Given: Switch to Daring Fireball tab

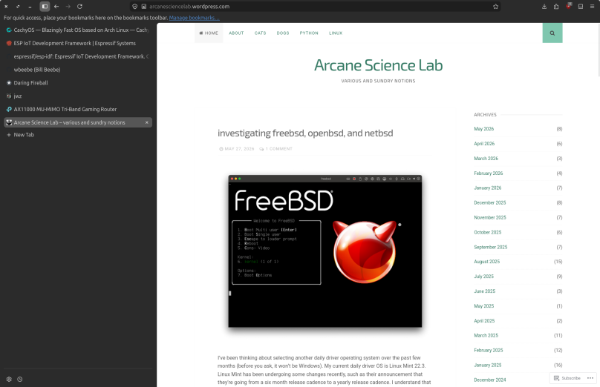Looking at the screenshot, I should tap(78, 83).
